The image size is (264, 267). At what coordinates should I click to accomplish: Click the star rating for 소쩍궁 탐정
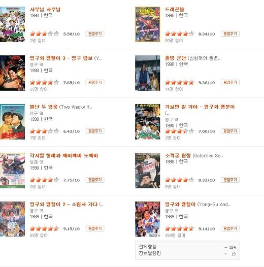[180, 180]
